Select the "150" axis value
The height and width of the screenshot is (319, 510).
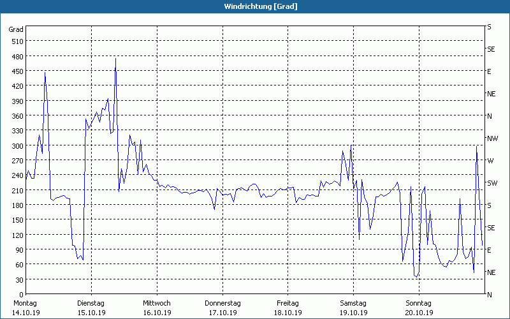pos(17,220)
